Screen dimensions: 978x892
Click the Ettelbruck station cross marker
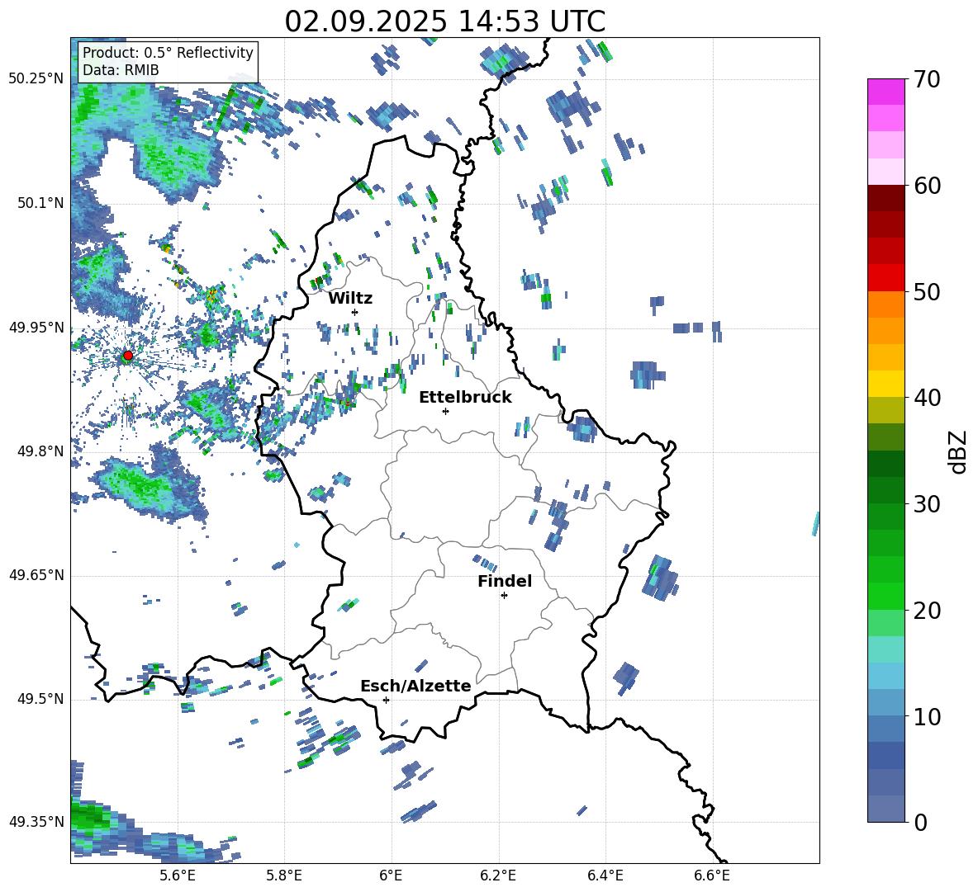click(x=445, y=411)
